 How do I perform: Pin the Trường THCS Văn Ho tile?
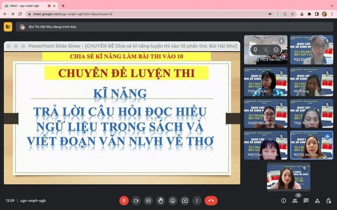coord(255,50)
